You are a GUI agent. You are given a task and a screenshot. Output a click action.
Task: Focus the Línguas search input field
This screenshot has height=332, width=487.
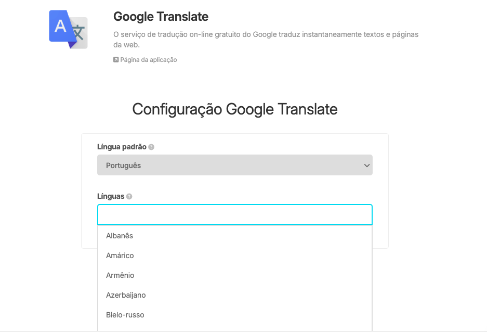[234, 214]
